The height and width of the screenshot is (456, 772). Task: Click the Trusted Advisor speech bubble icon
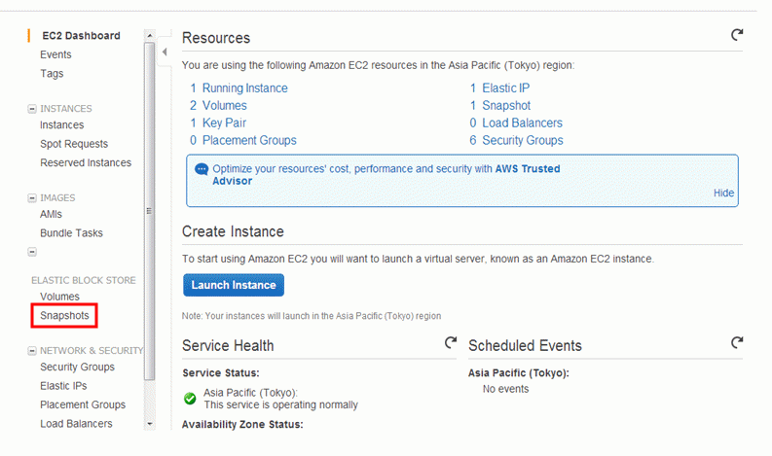pyautogui.click(x=202, y=169)
